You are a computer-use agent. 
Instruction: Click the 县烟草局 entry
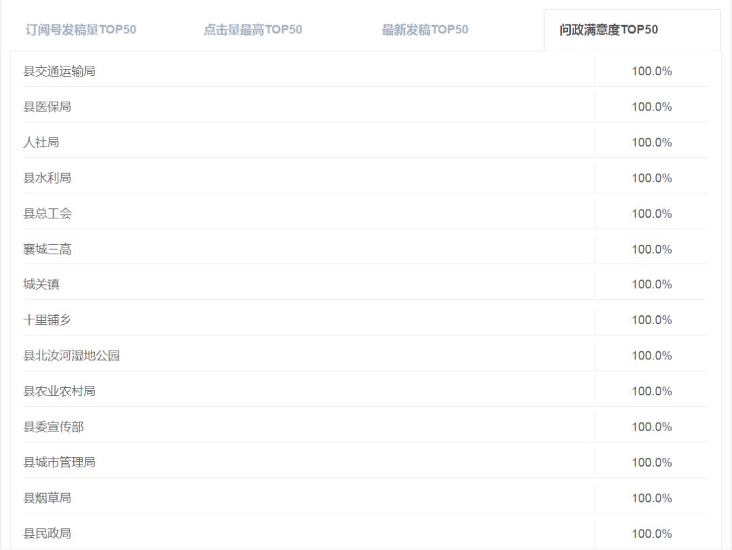click(47, 498)
